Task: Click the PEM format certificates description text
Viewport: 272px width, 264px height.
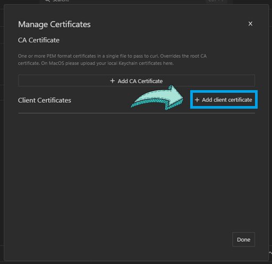Action: pyautogui.click(x=112, y=59)
